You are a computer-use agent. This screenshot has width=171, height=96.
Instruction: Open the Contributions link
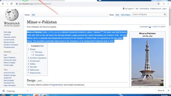point(144,9)
